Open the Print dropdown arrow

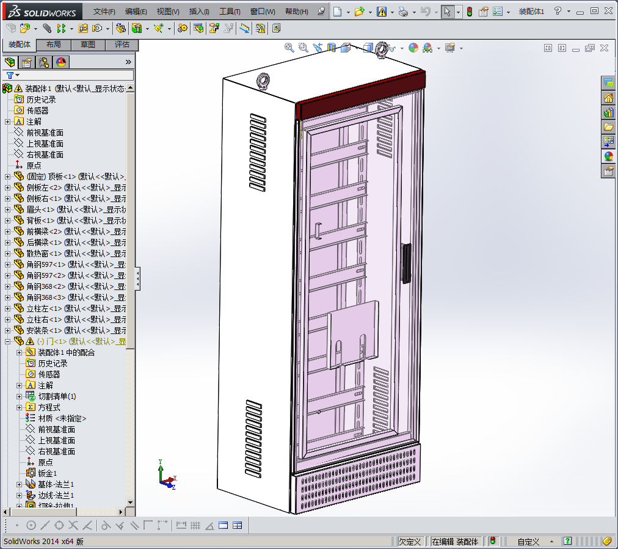pos(414,12)
